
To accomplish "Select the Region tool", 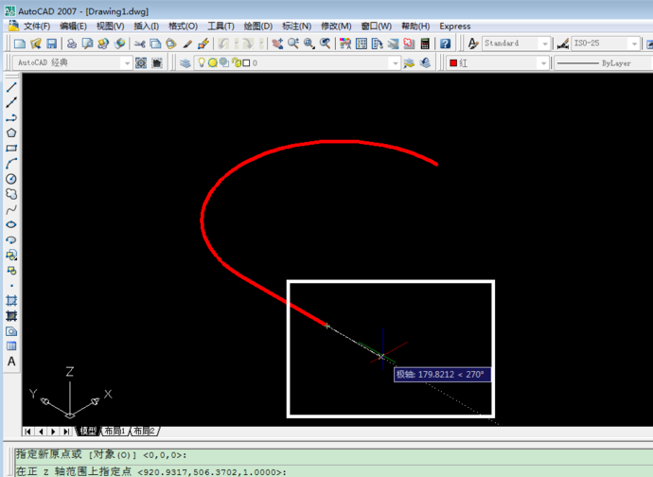I will pyautogui.click(x=11, y=331).
